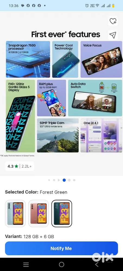Tap the battery icon in status bar
Viewport: 123px width, 271px height.
[x=113, y=6]
